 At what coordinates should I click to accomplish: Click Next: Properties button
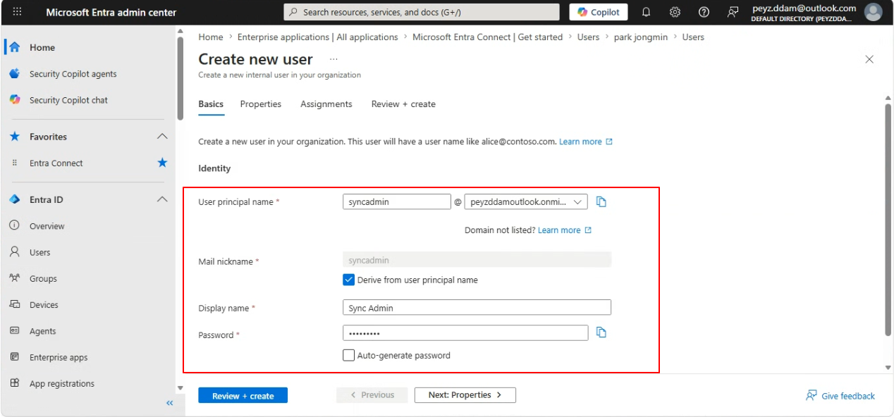pos(465,395)
